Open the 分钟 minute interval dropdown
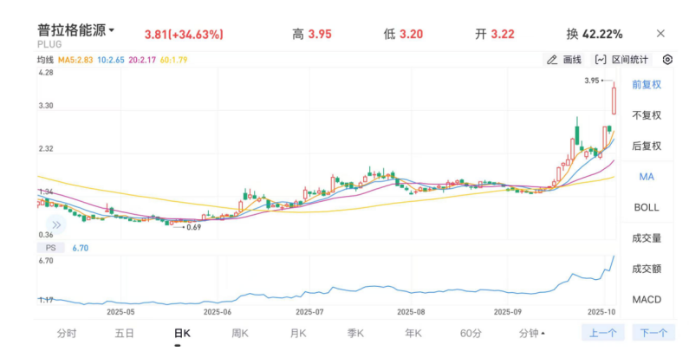This screenshot has width=689, height=364. pyautogui.click(x=531, y=333)
